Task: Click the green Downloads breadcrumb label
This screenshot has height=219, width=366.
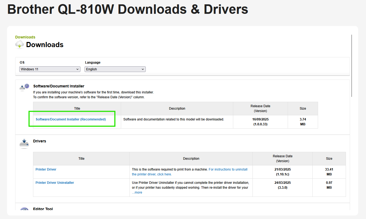Action: (25, 37)
